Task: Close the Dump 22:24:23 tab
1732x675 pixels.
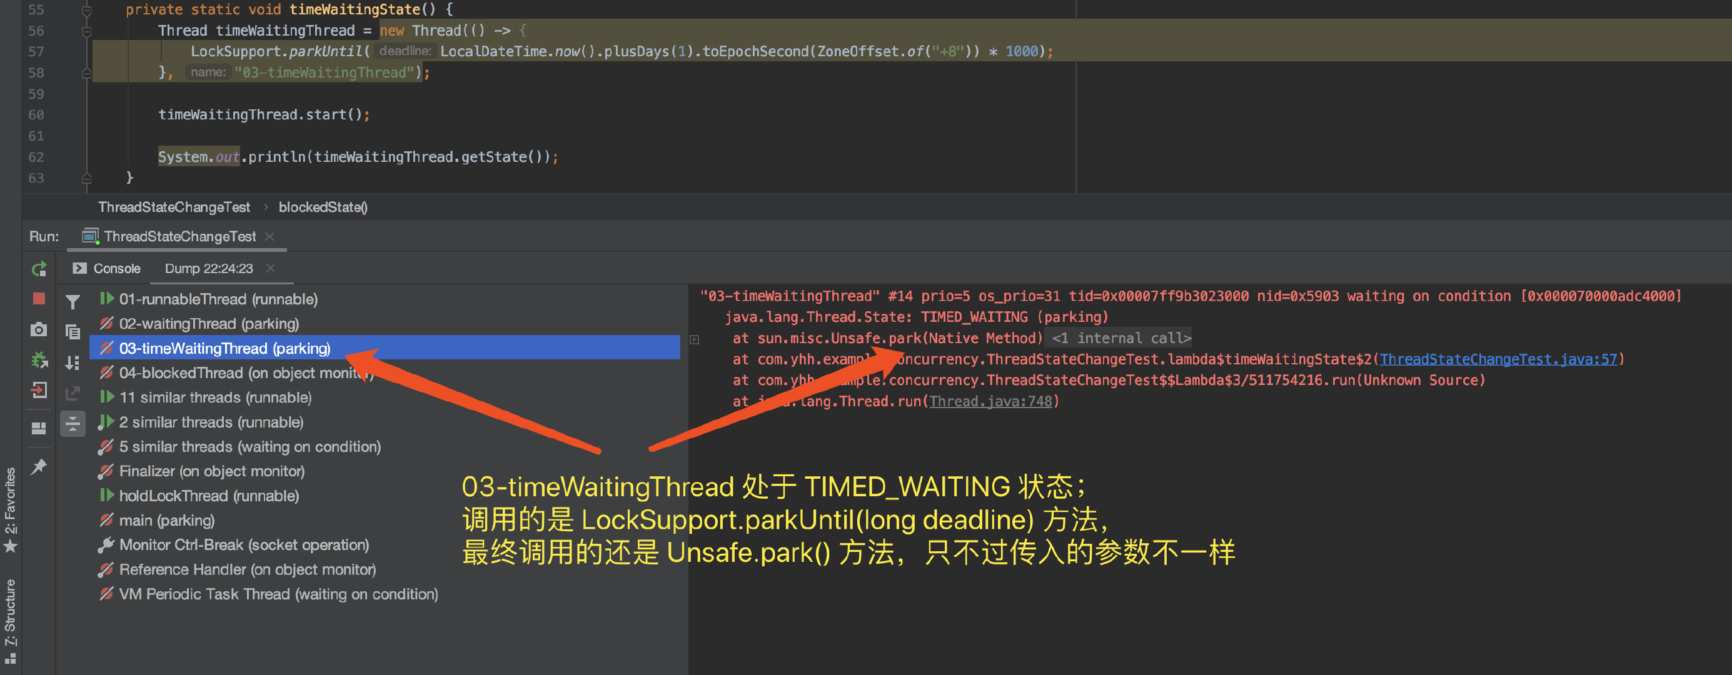Action: [270, 268]
